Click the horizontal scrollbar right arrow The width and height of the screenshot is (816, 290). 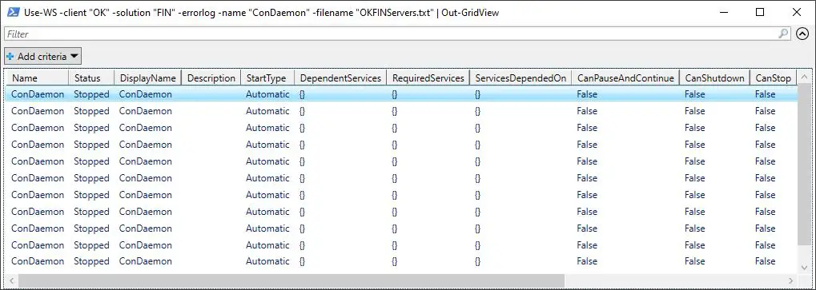click(x=791, y=280)
